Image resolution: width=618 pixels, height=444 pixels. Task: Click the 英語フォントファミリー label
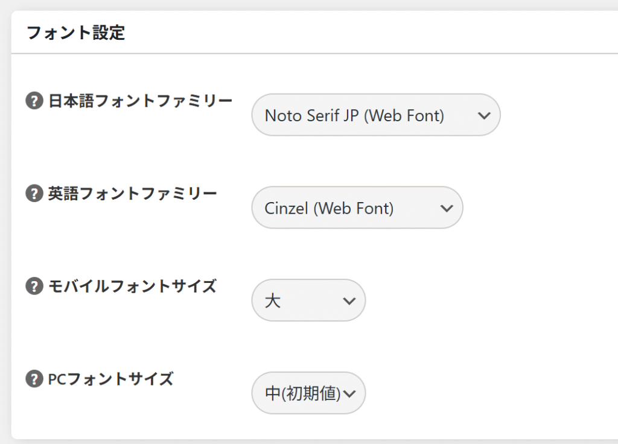coord(132,194)
